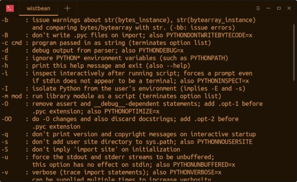Click the PYTHONNOUSERSITE text
This screenshot has height=182, width=297.
point(225,142)
